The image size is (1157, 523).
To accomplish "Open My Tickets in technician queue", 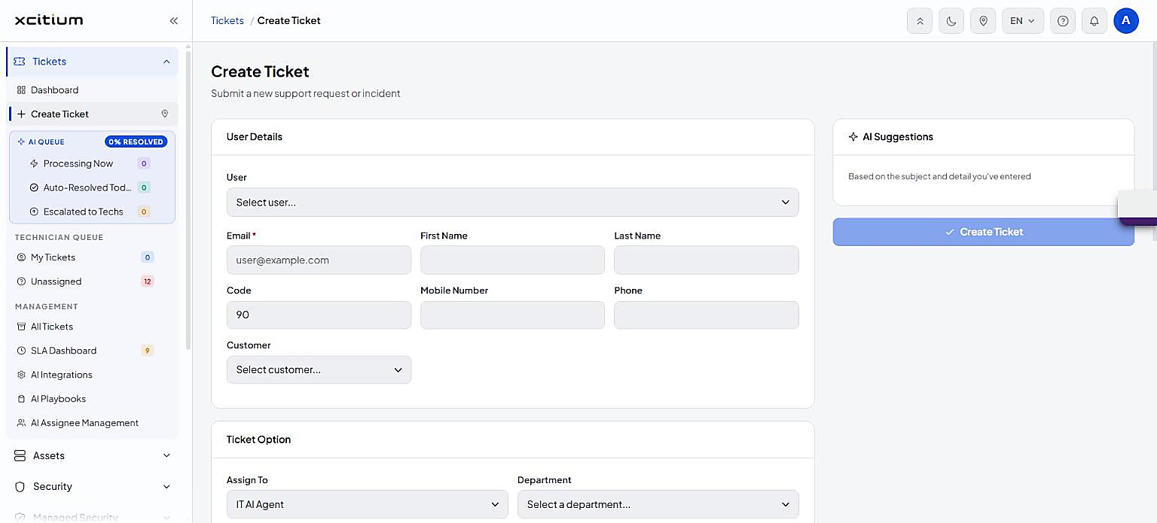I will tap(93, 257).
